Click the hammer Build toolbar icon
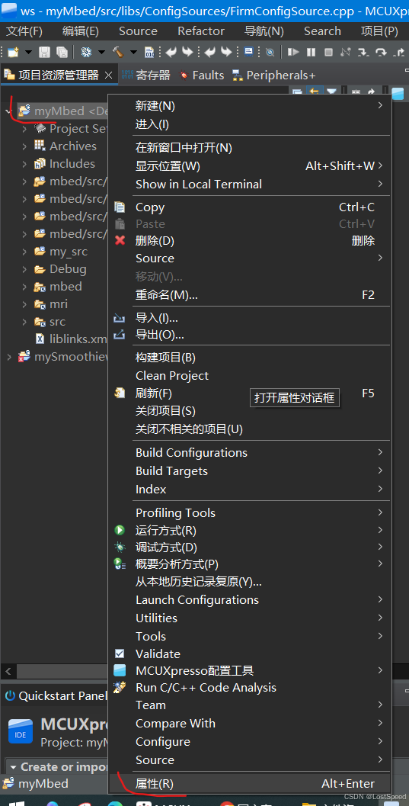Image resolution: width=409 pixels, height=806 pixels. point(118,52)
